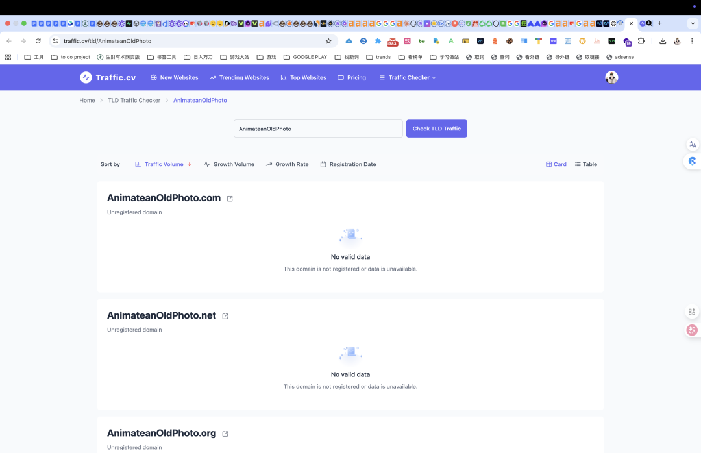Screen dimensions: 701x453
Task: Open the 生财有术网页版 bookmark
Action: pos(119,57)
